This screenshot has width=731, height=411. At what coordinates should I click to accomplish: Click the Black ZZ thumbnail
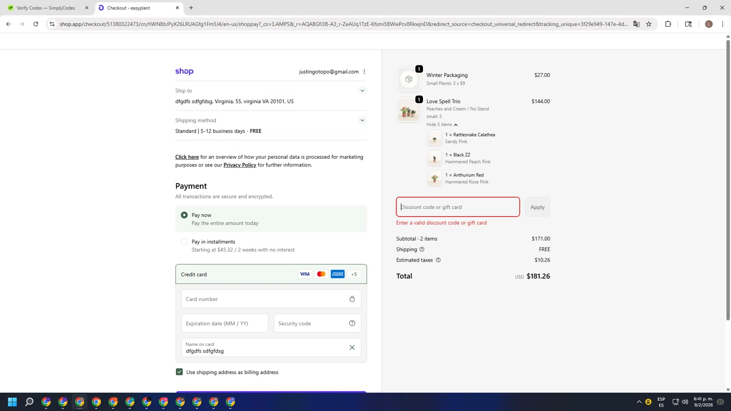[434, 158]
